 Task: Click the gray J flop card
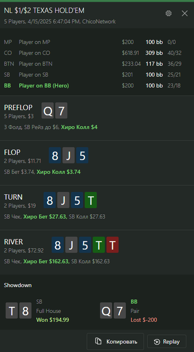click(68, 155)
